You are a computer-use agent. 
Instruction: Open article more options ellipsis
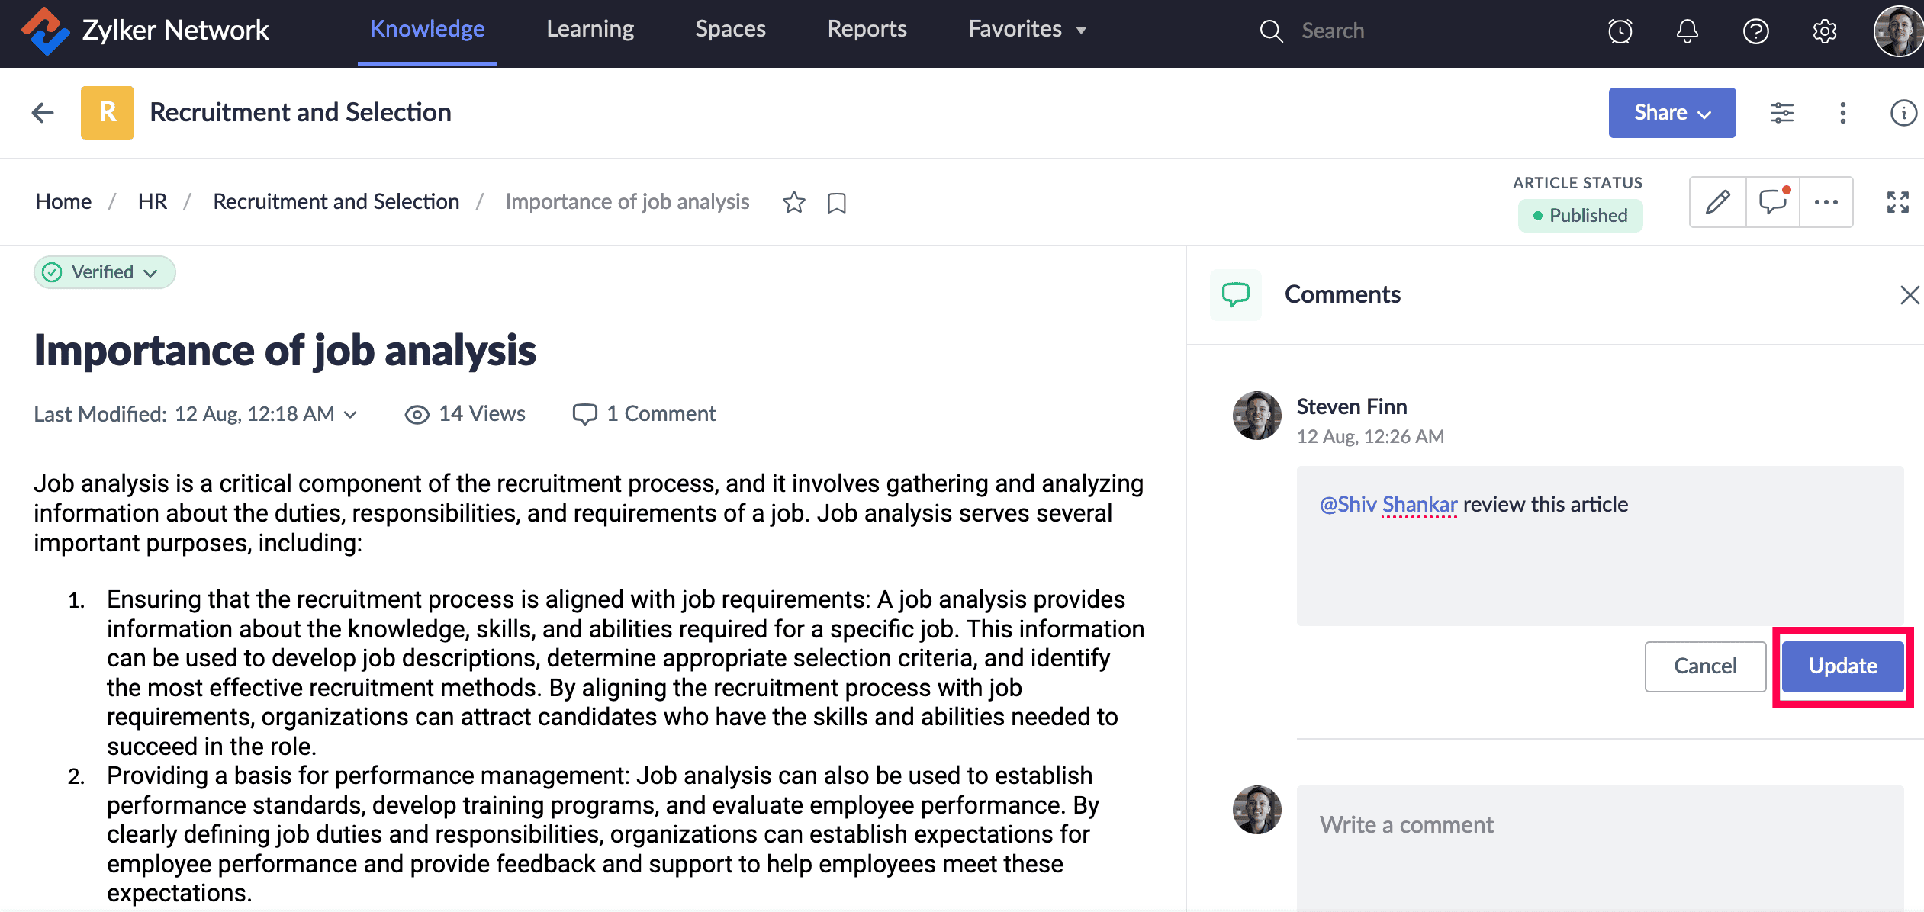[x=1826, y=202]
